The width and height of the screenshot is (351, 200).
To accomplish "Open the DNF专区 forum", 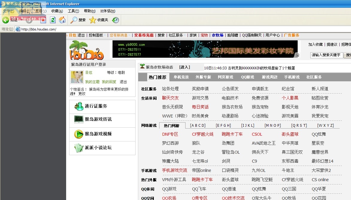I will click(x=170, y=134).
